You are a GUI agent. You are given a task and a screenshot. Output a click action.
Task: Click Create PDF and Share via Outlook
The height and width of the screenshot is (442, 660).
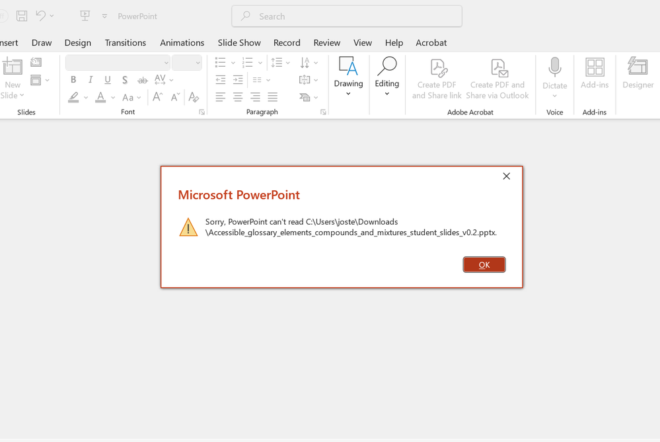[x=497, y=79]
